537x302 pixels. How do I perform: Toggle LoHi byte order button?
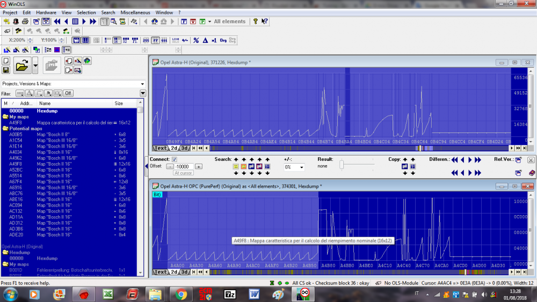pos(176,40)
